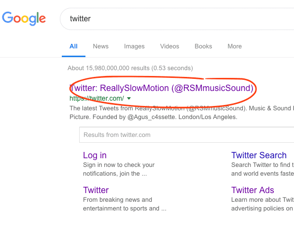Open the Twitter: ReallySlowMotion result title
The image size is (294, 225).
(x=161, y=88)
